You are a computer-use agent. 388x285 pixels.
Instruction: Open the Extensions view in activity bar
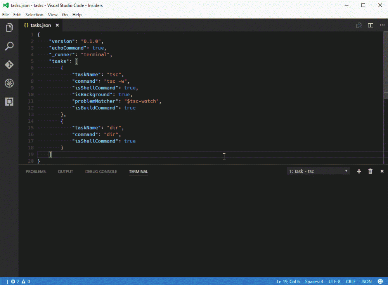[x=9, y=102]
